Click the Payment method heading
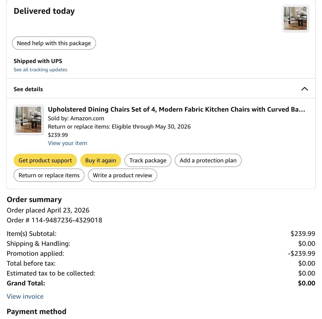Viewport: 322px width, 319px height. pos(37,312)
